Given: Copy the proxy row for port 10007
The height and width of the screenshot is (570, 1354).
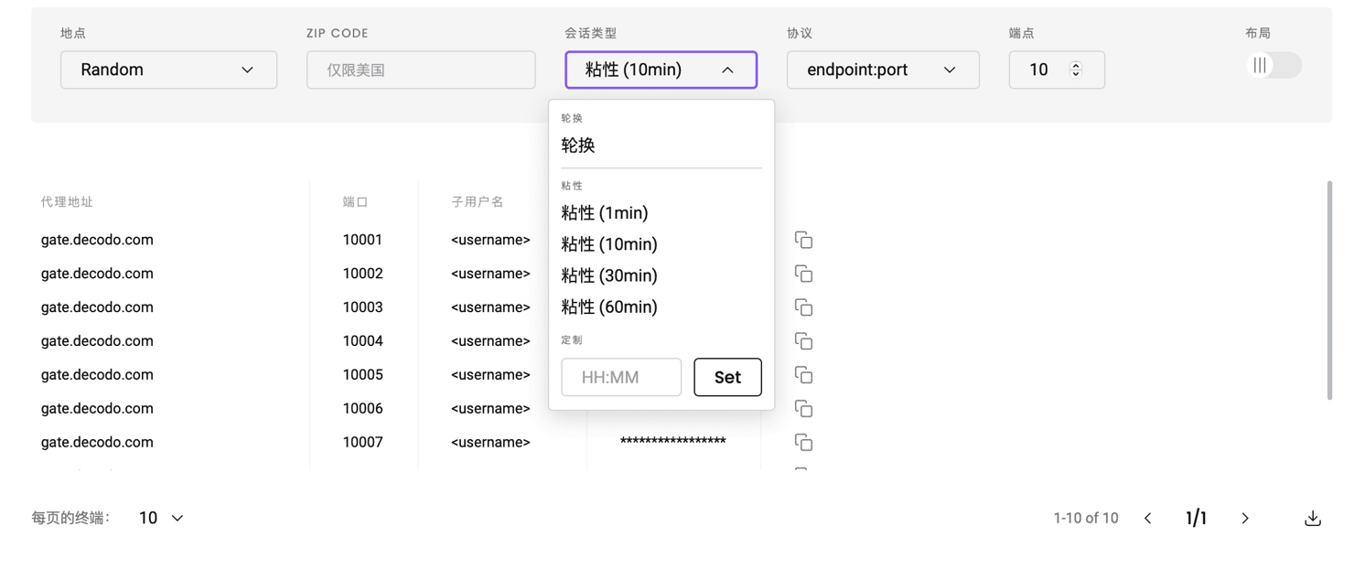Looking at the screenshot, I should pyautogui.click(x=803, y=443).
